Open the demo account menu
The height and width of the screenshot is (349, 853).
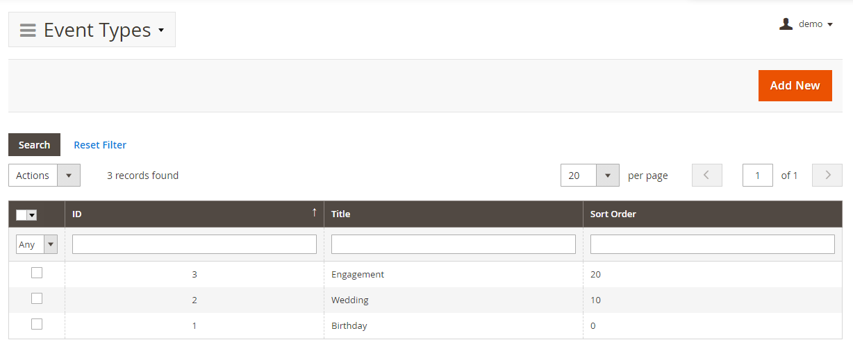tap(810, 24)
